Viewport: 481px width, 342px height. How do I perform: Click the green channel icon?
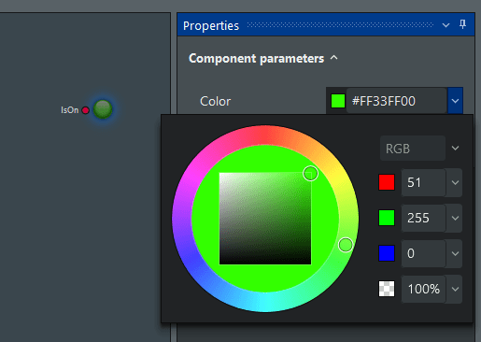[x=387, y=218]
